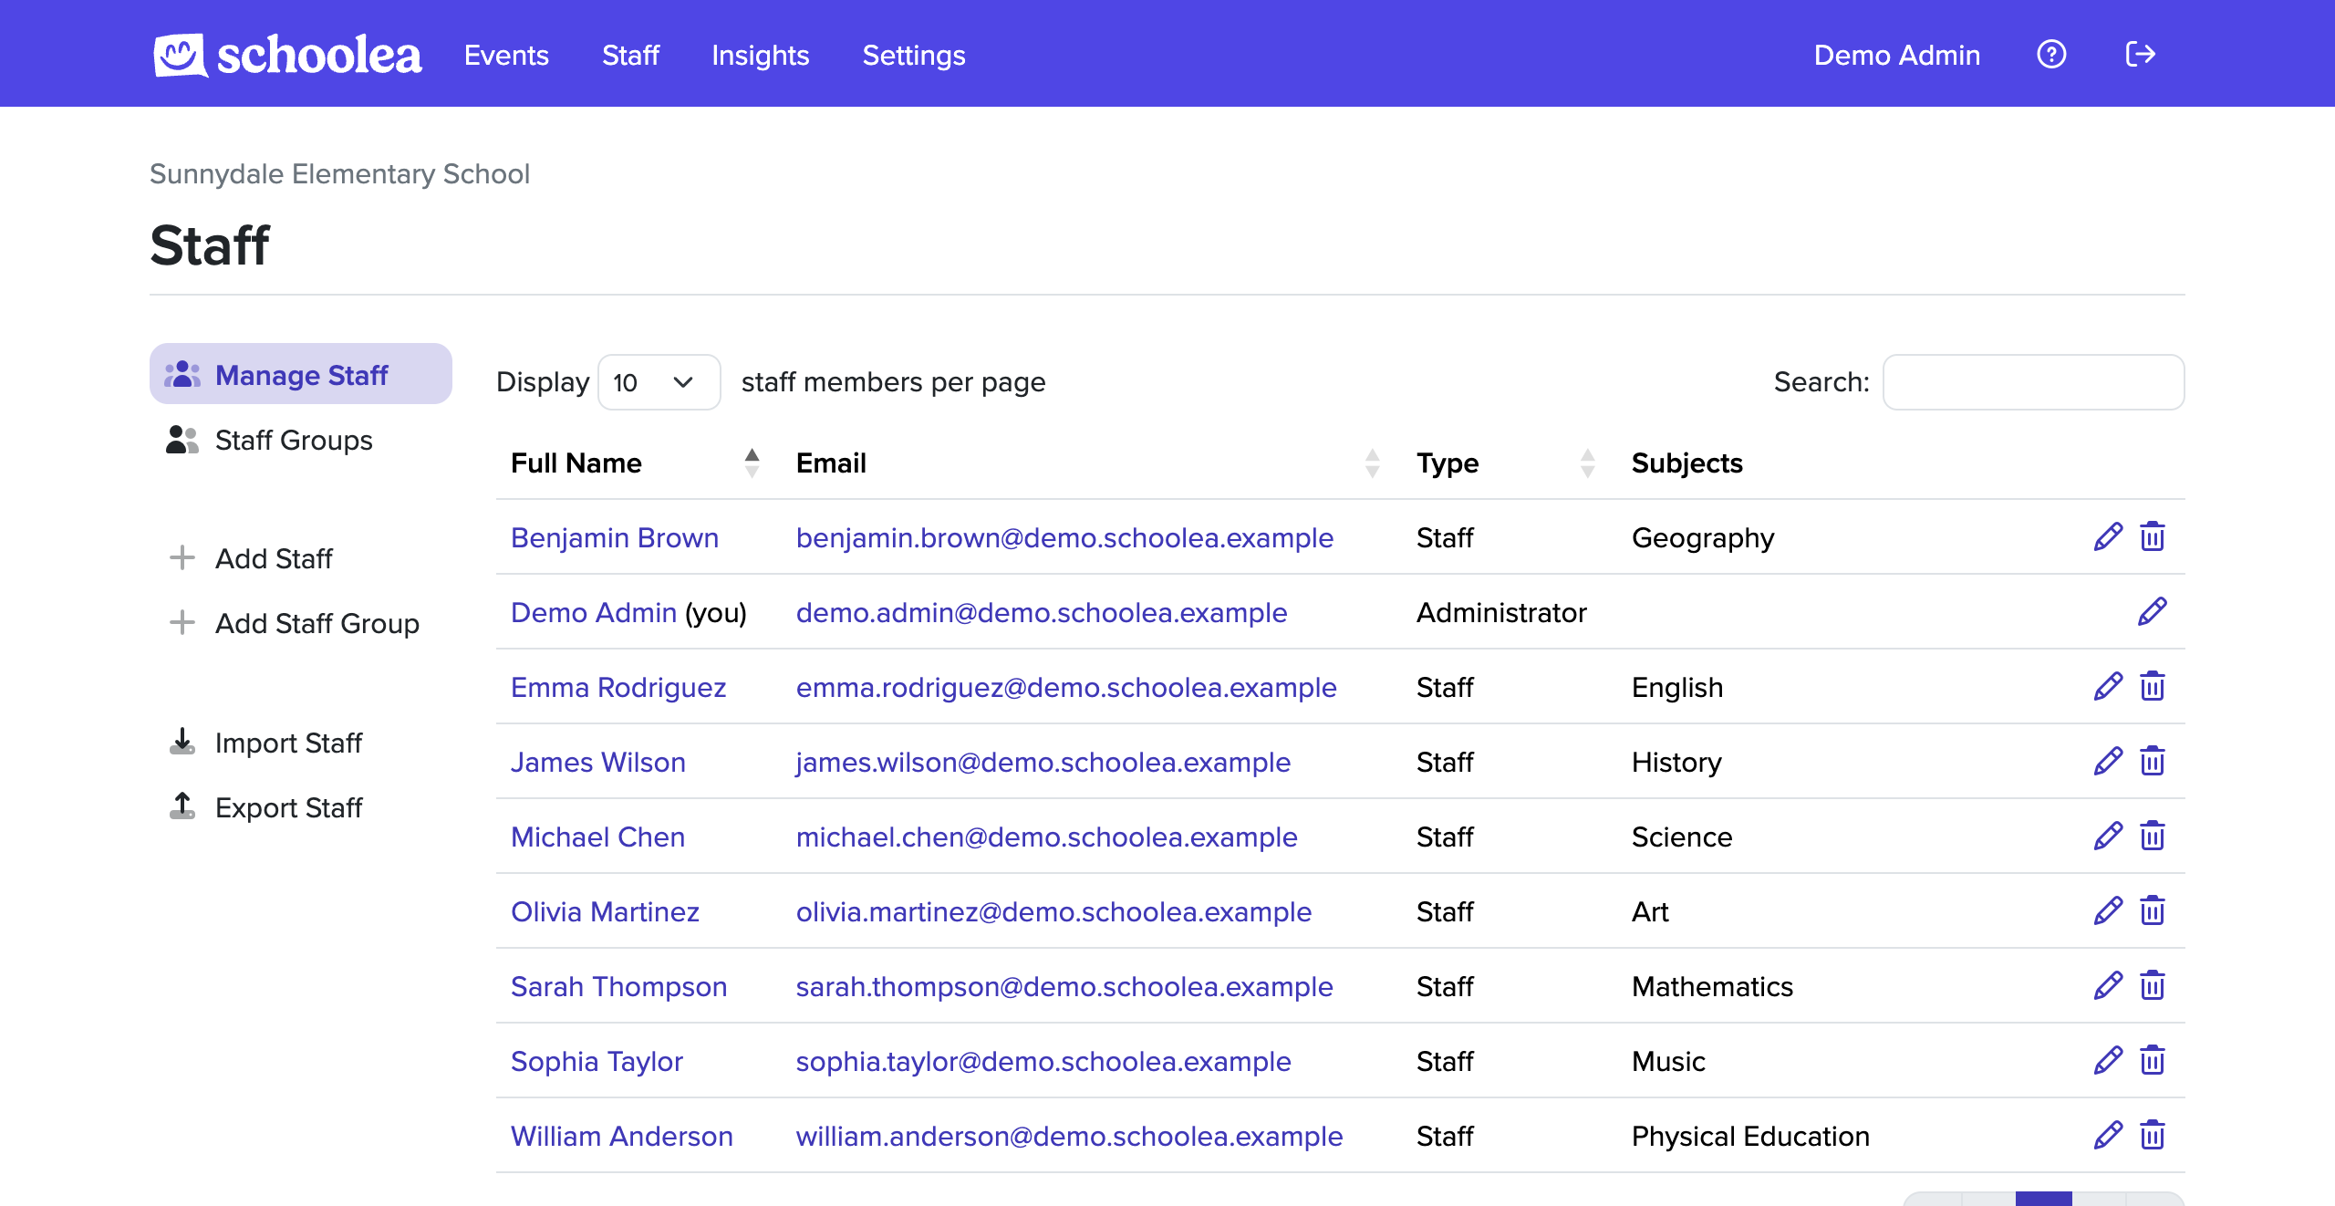Click the Schoolea logo icon

click(177, 54)
